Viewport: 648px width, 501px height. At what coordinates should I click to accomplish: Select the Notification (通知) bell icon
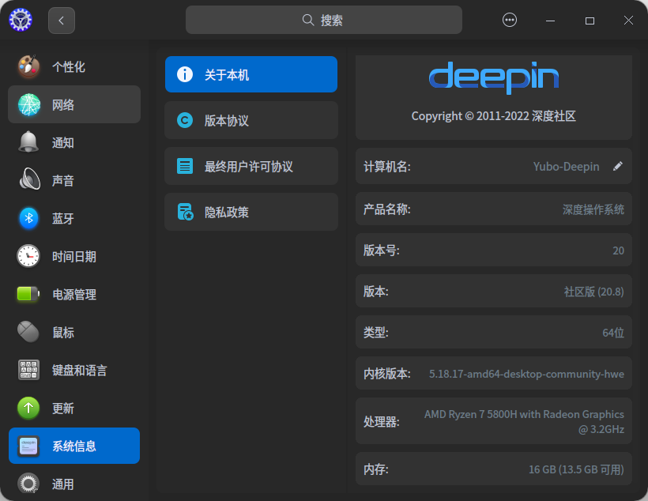(x=29, y=143)
